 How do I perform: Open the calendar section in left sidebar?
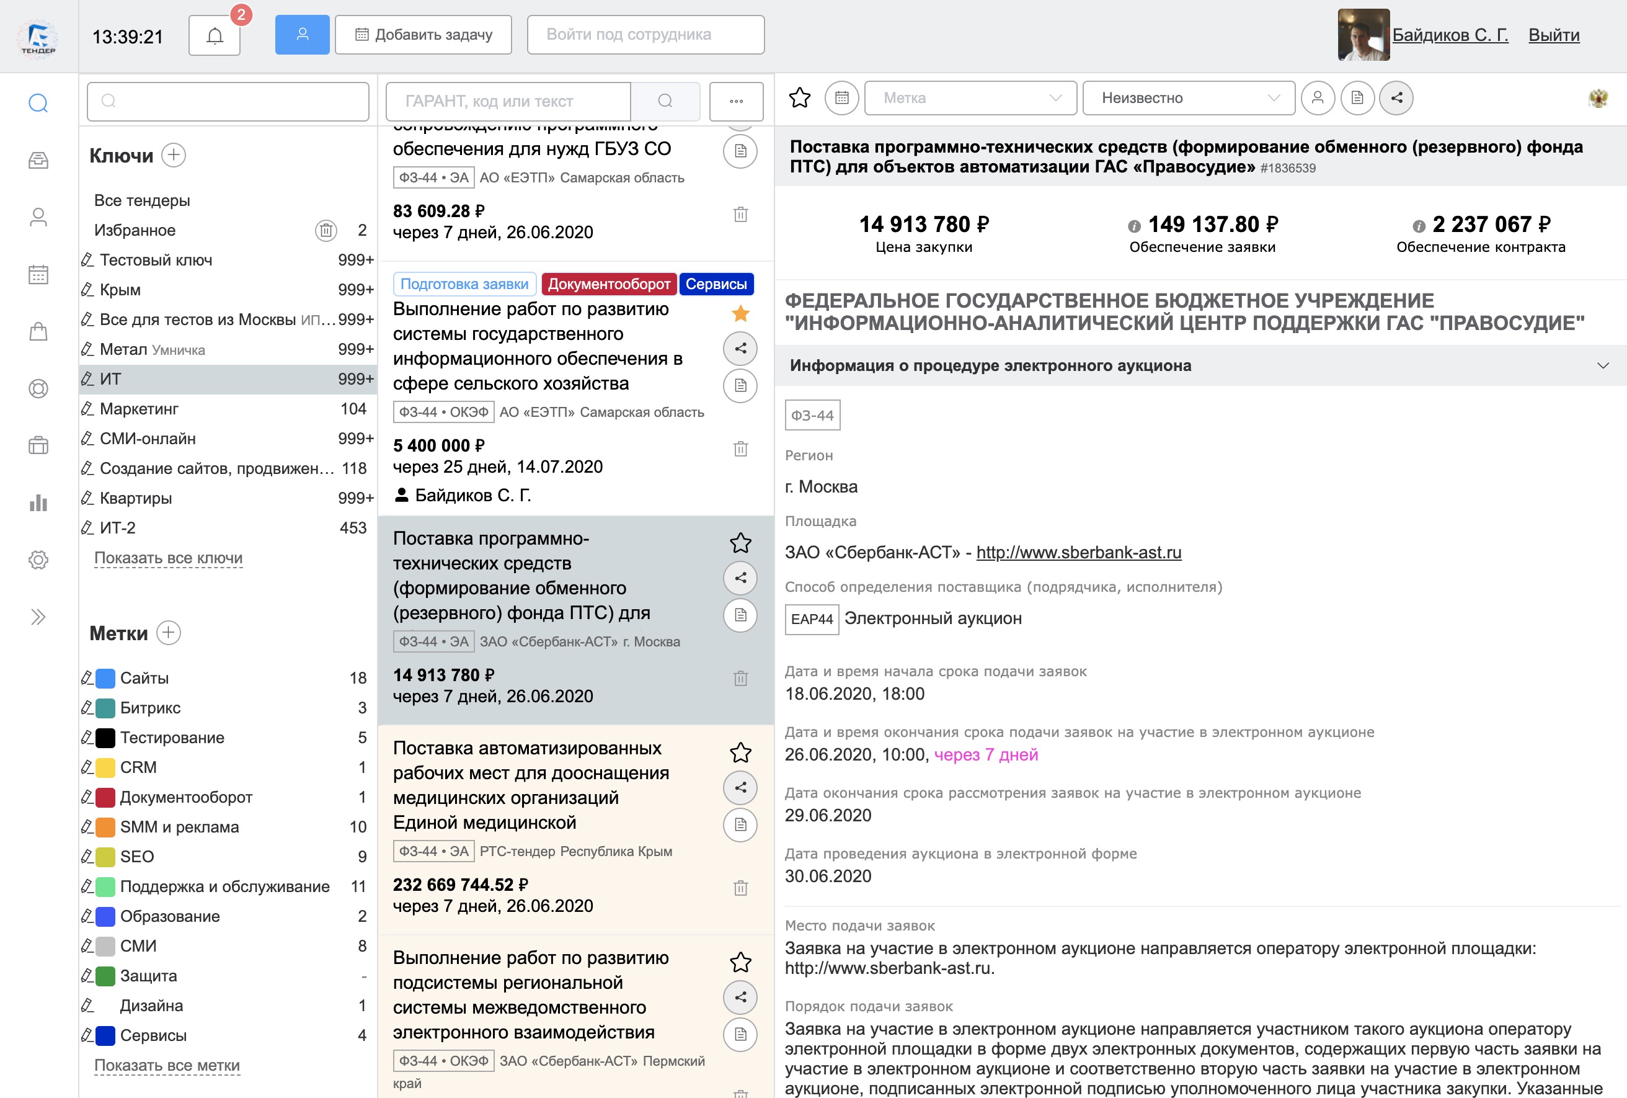(38, 274)
